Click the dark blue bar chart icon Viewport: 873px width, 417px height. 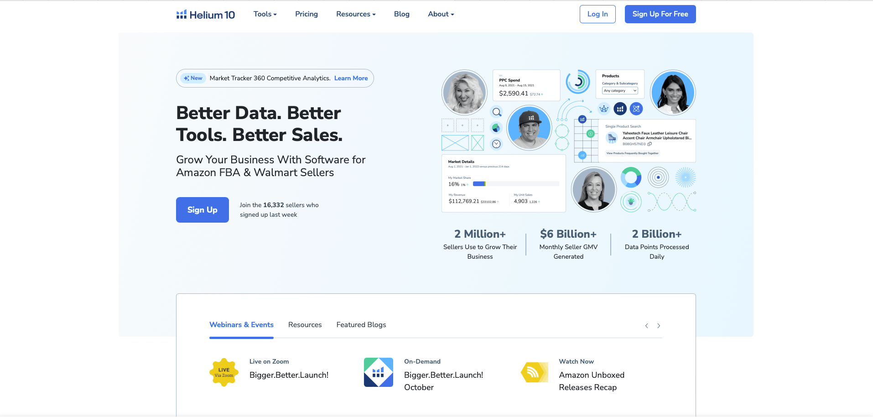click(x=620, y=109)
